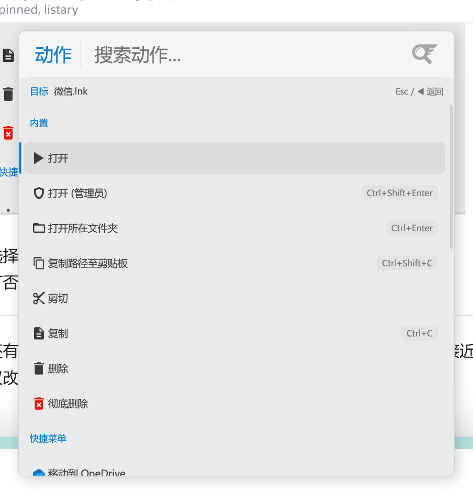Choose 打开所在文件夹 action

[234, 228]
